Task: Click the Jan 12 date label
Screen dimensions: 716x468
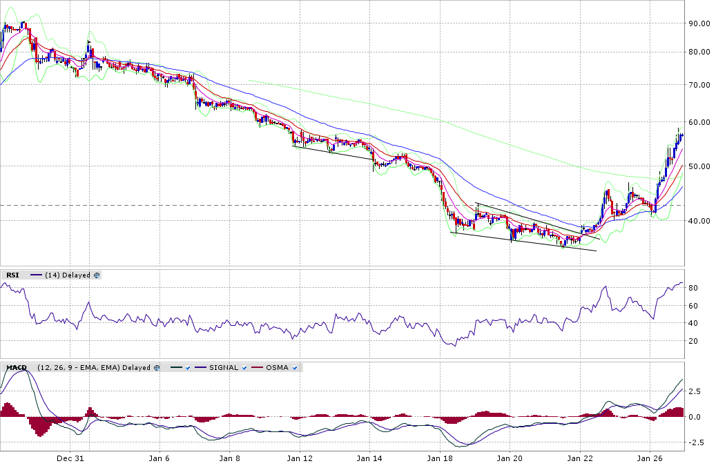Action: 300,458
